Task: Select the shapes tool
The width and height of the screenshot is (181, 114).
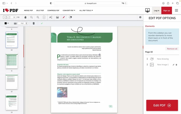Action: pyautogui.click(x=70, y=17)
